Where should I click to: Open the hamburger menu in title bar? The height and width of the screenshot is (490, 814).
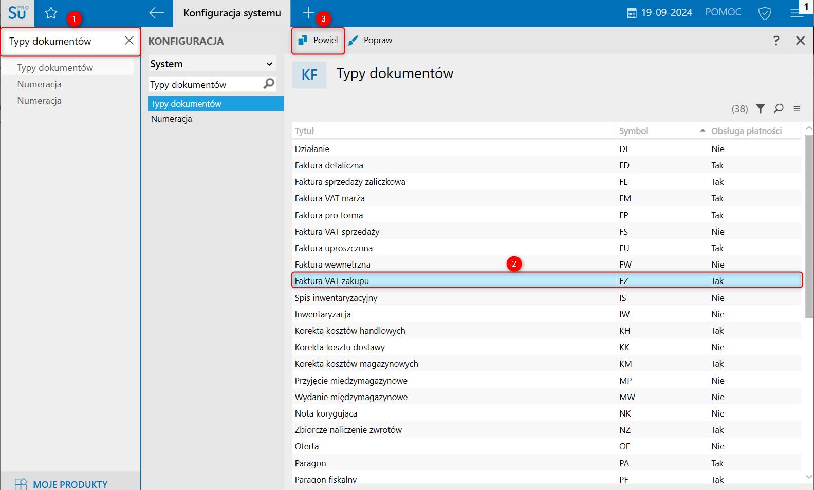click(x=797, y=13)
